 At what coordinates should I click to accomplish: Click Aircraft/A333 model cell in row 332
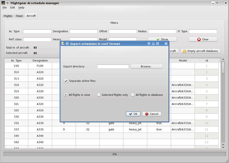pyautogui.click(x=183, y=123)
